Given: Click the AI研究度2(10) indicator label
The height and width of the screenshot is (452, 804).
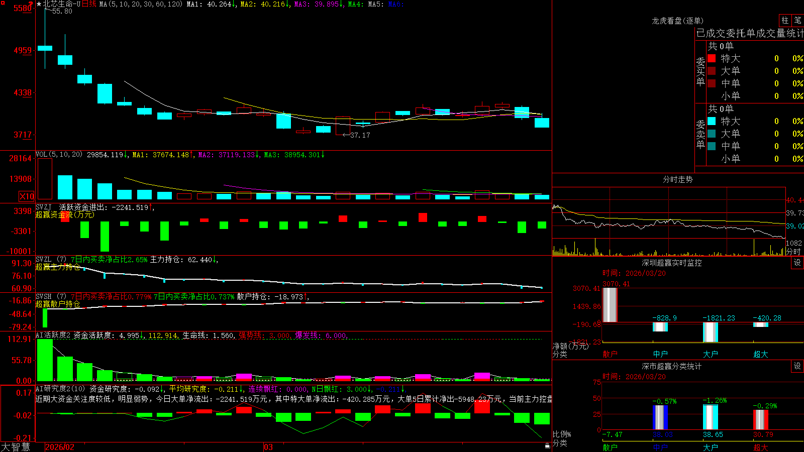Looking at the screenshot, I should tap(60, 389).
